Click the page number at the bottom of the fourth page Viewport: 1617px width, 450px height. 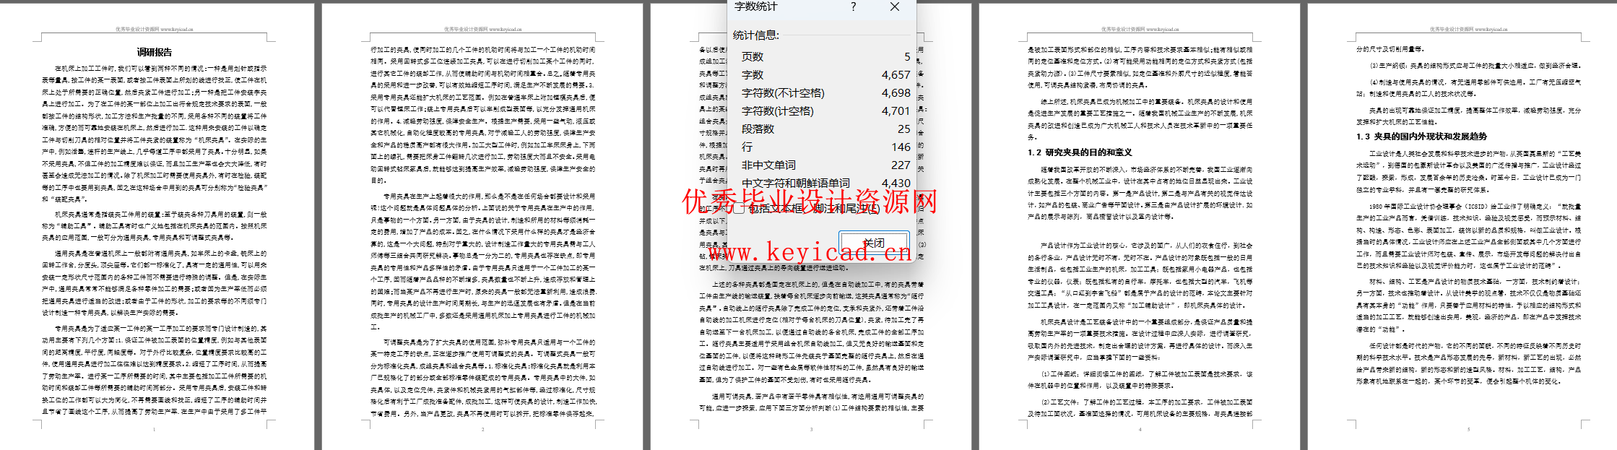pyautogui.click(x=1140, y=430)
